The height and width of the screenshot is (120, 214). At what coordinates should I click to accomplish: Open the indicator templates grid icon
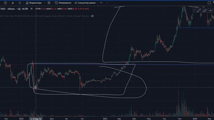49,3
